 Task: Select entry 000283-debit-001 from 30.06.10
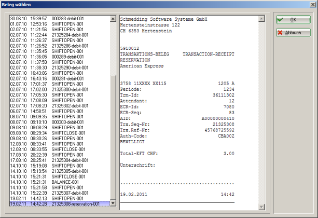(67, 19)
